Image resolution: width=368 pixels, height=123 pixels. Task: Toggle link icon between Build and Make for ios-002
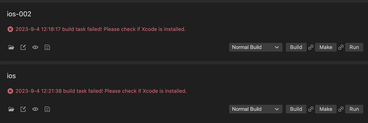pyautogui.click(x=311, y=47)
